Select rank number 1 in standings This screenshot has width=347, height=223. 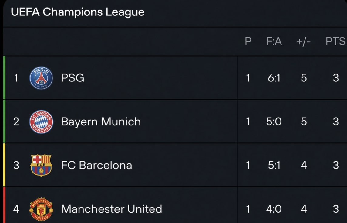click(x=16, y=78)
